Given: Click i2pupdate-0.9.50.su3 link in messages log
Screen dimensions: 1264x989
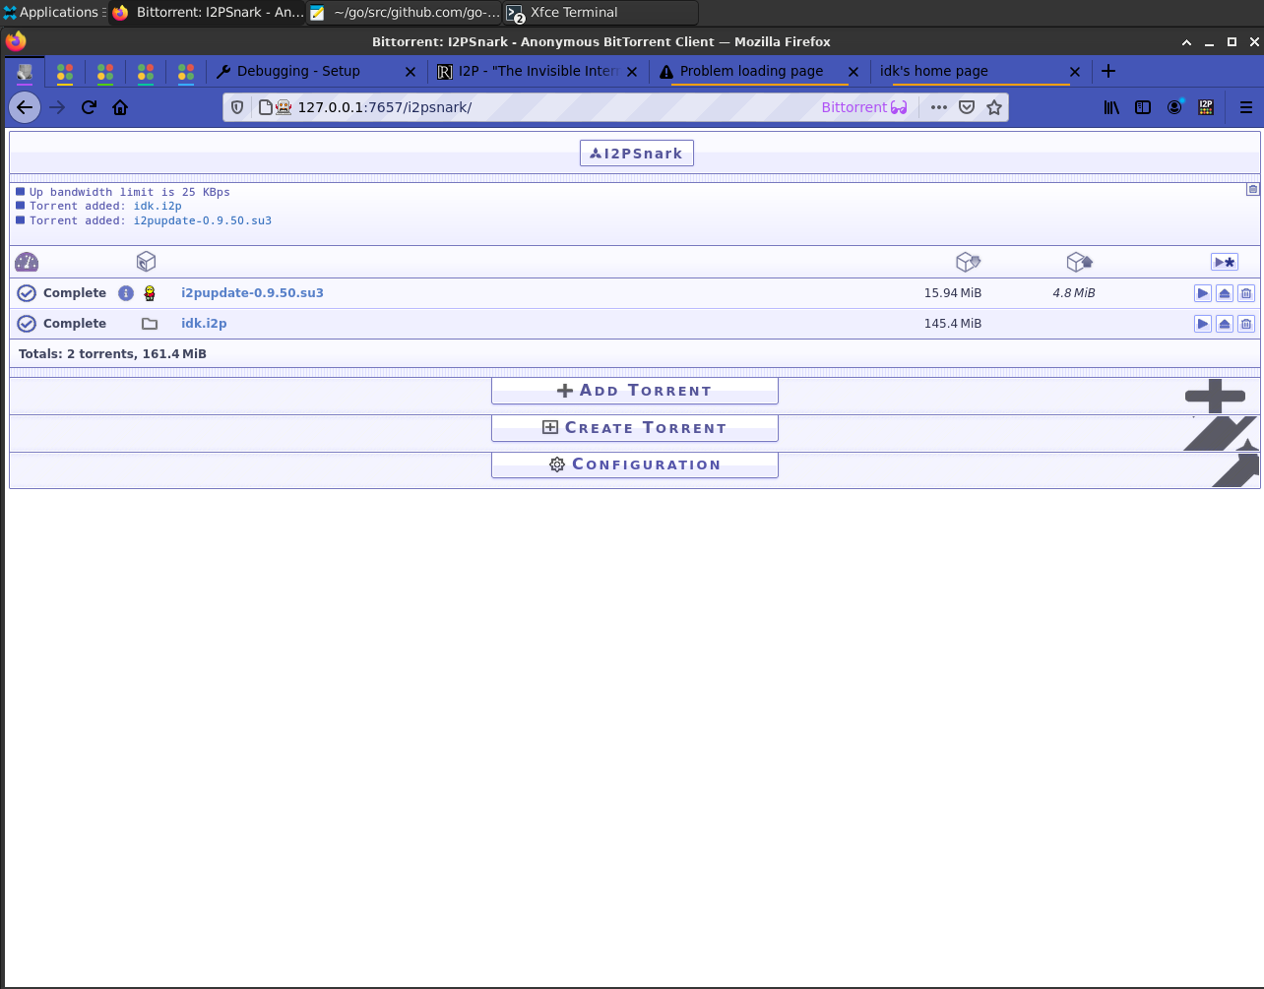Looking at the screenshot, I should click(203, 221).
